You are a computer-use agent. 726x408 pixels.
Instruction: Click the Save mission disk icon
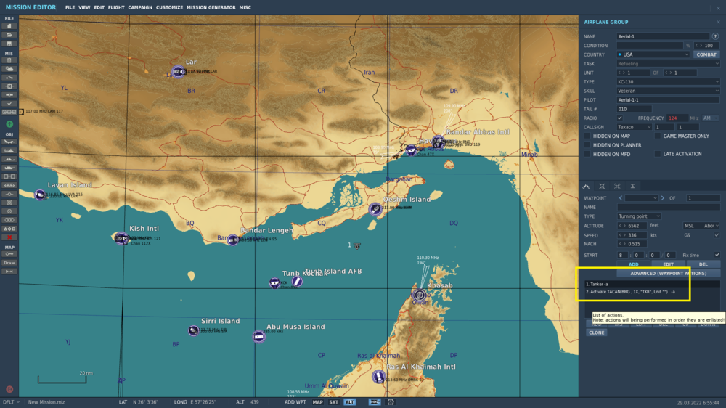9,44
